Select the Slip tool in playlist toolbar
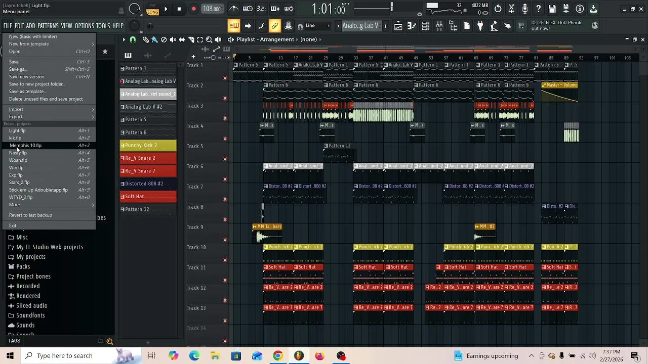This screenshot has width=648, height=364. 182,39
